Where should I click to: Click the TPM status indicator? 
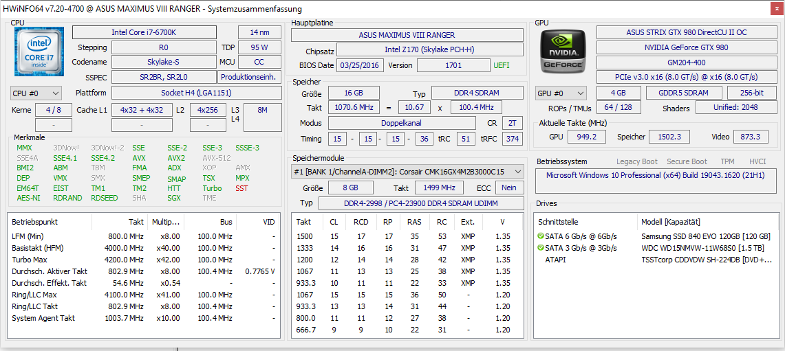click(x=727, y=161)
